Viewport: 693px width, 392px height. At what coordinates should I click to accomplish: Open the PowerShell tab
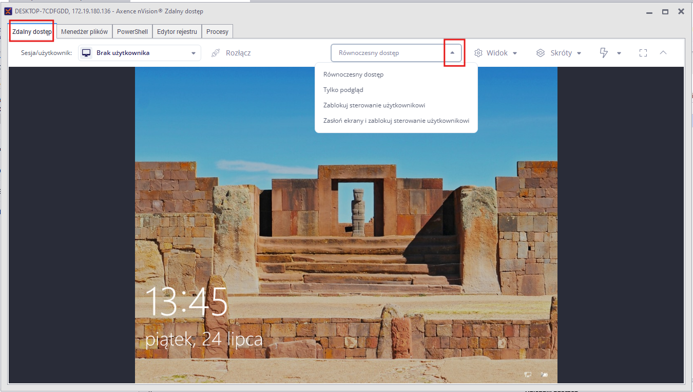[x=132, y=32]
